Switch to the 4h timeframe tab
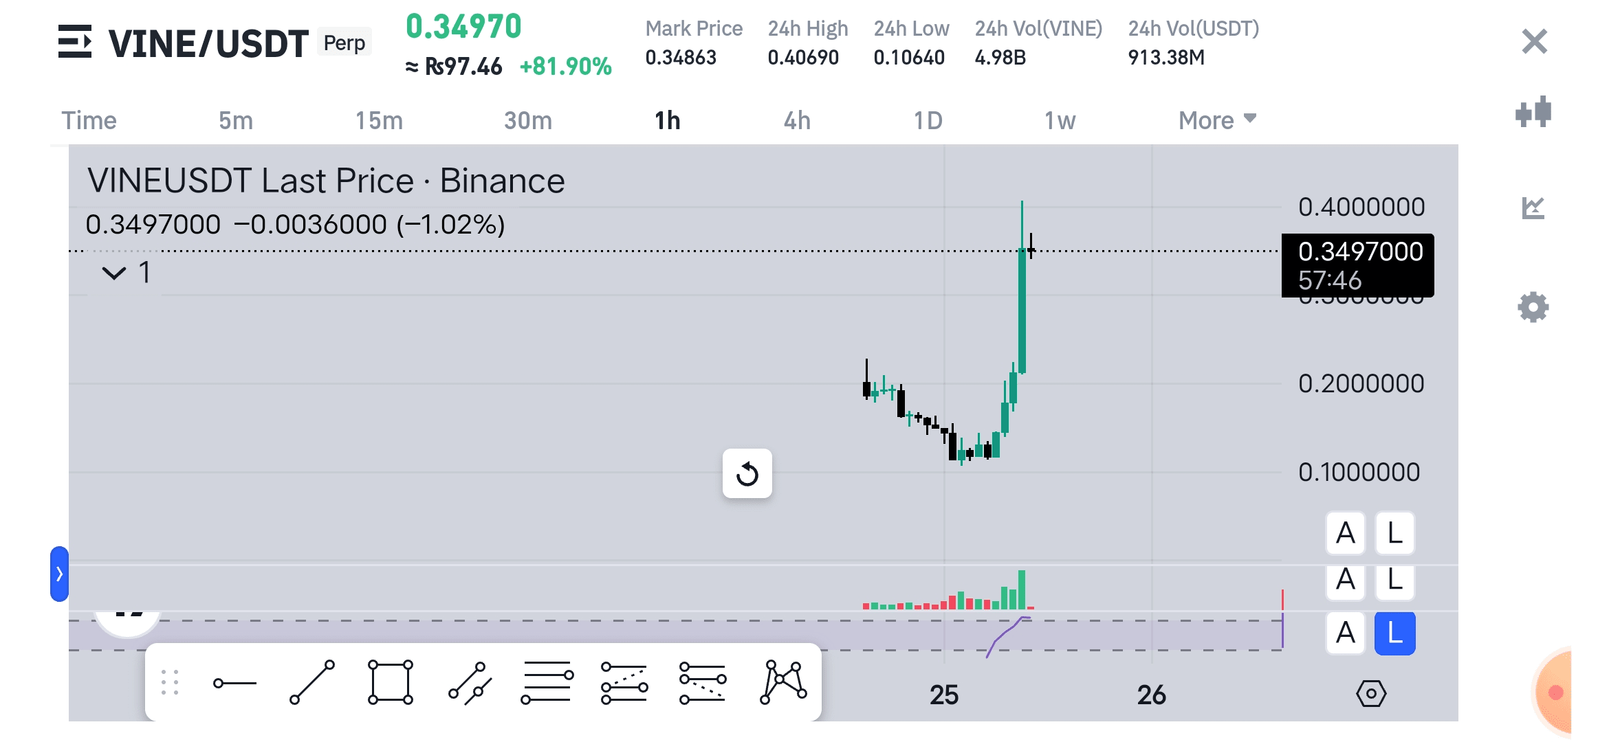 click(797, 120)
